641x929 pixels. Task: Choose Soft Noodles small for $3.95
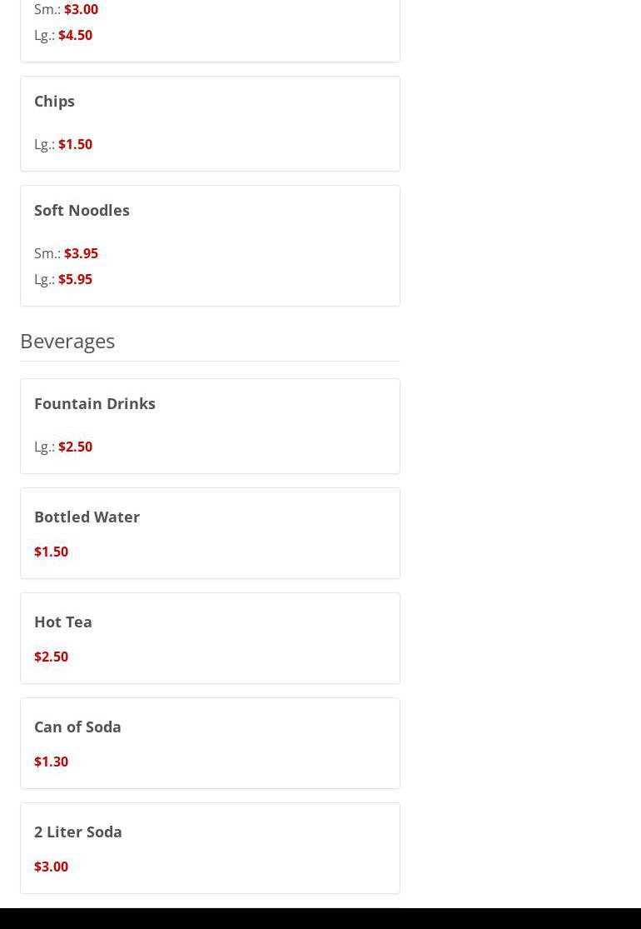(x=81, y=253)
